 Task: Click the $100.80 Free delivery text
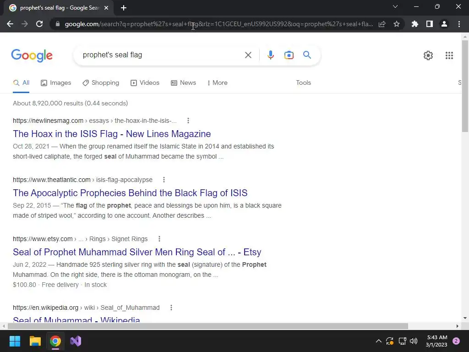point(60,285)
